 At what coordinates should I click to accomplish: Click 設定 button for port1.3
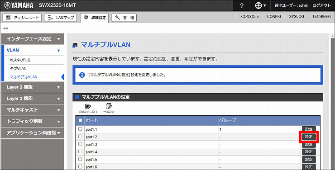[x=309, y=144]
